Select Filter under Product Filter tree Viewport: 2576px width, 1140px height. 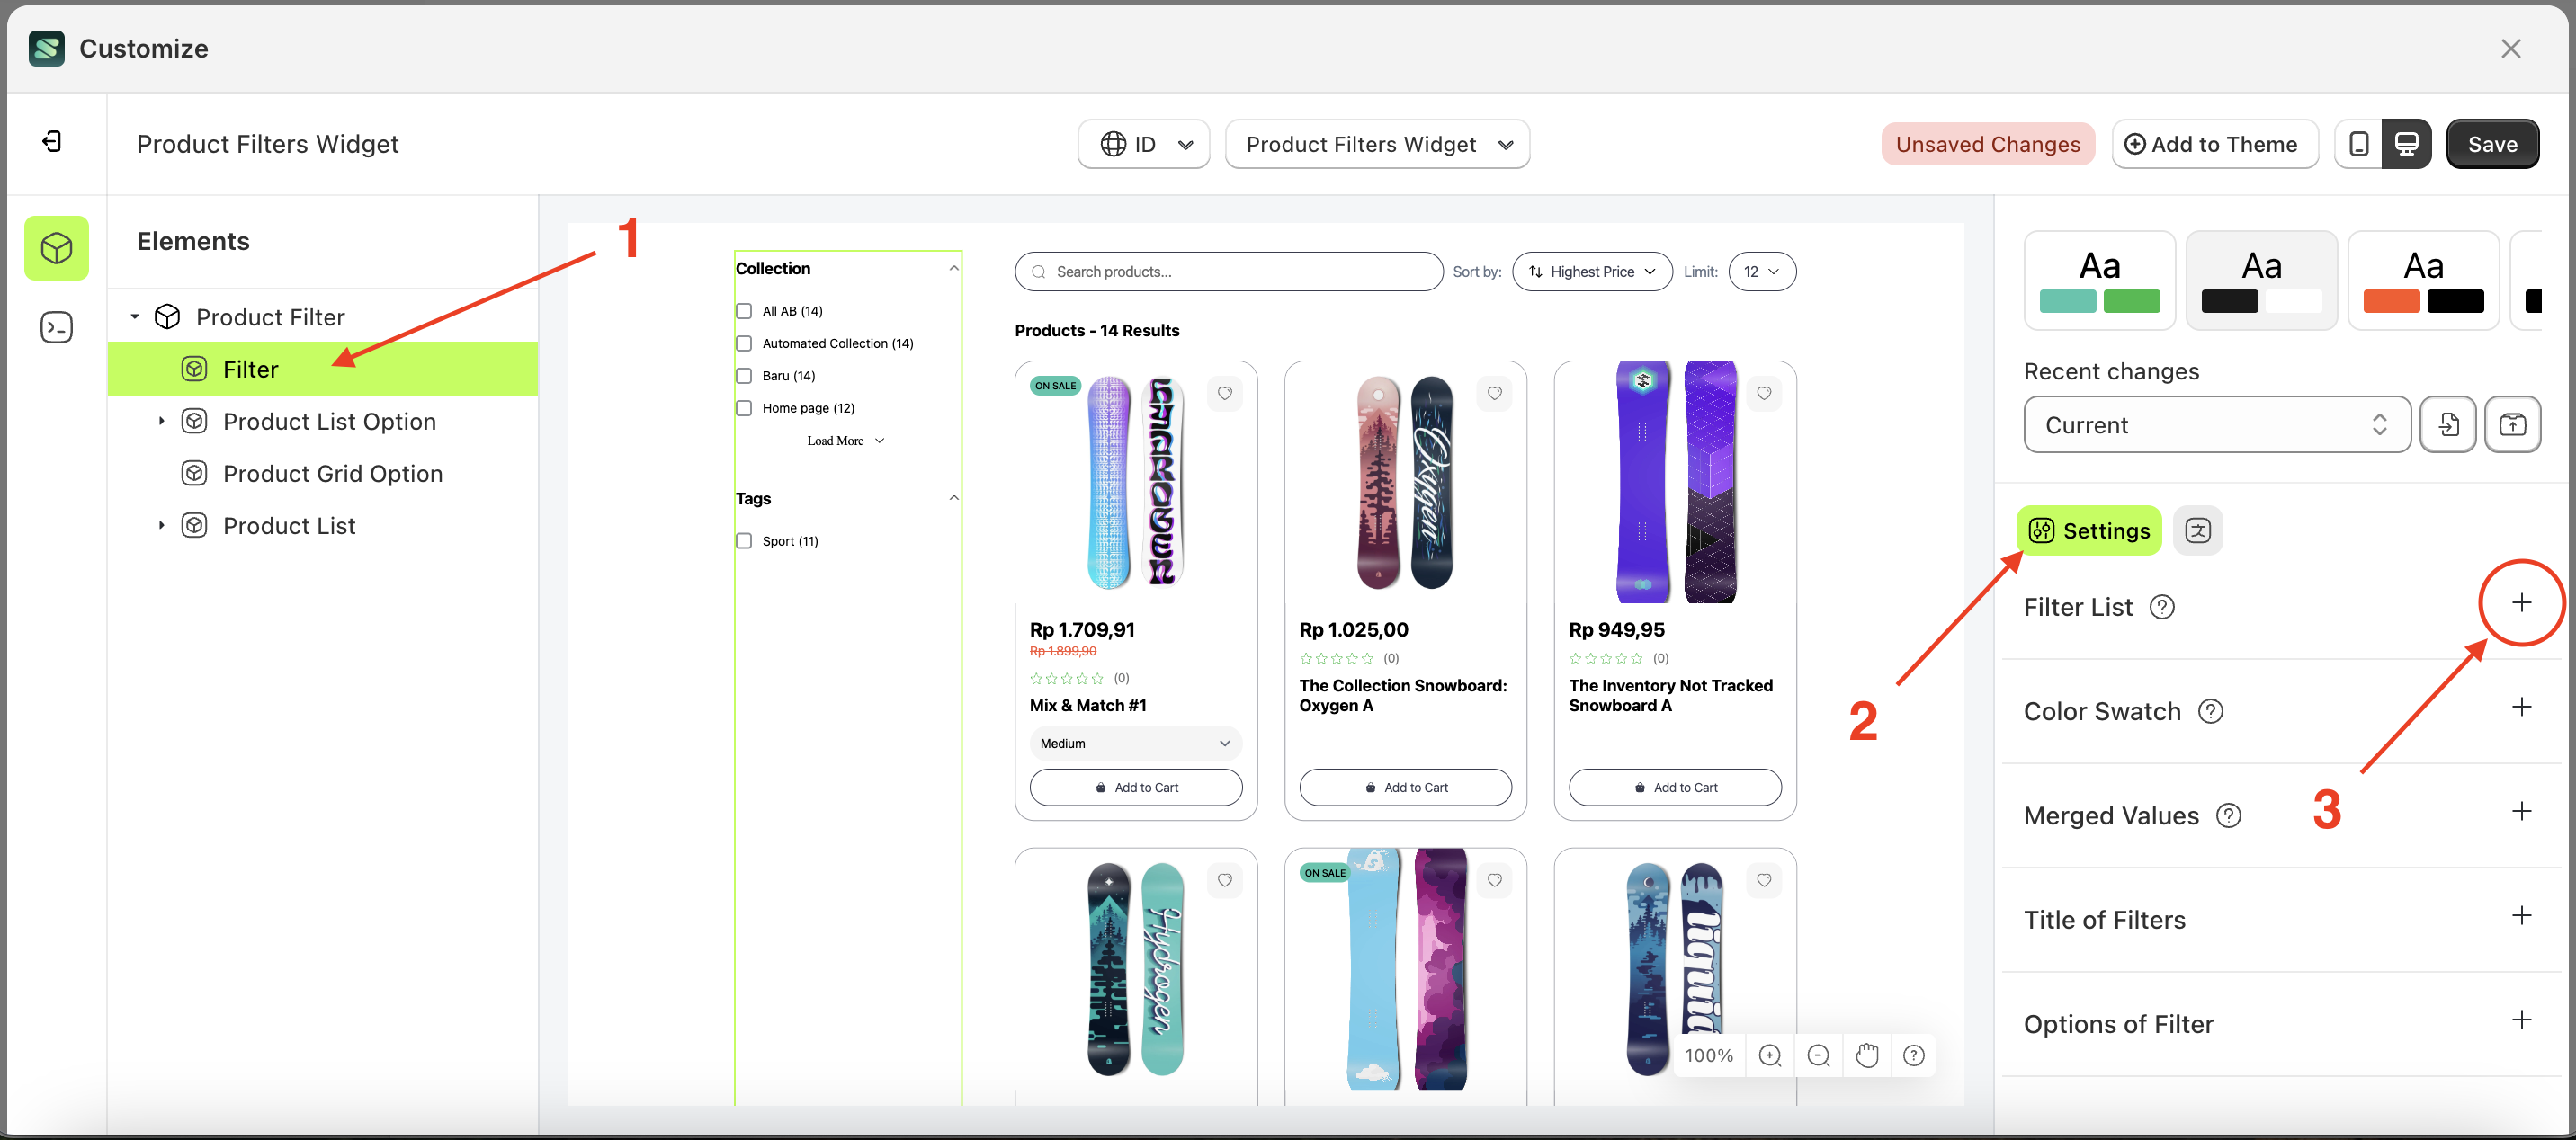[x=250, y=368]
